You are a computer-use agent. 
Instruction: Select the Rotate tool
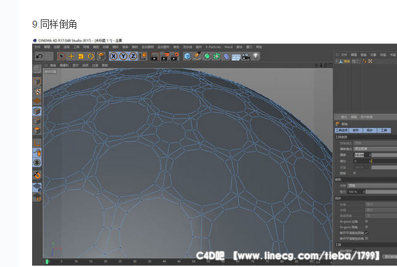[90, 56]
